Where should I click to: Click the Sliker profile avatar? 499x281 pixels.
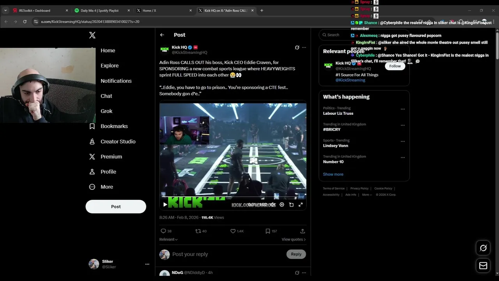tap(94, 264)
